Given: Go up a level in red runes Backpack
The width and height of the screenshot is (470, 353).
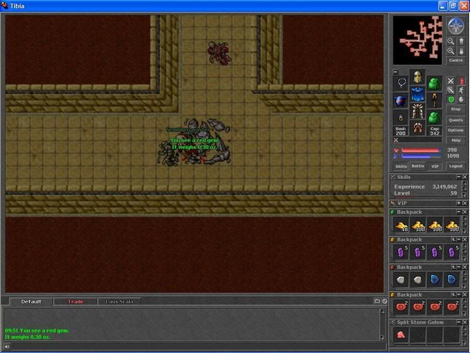Looking at the screenshot, I should 454,295.
